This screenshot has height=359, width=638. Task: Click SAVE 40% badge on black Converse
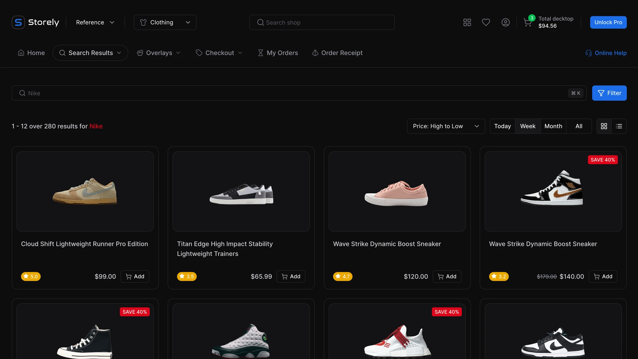(135, 312)
